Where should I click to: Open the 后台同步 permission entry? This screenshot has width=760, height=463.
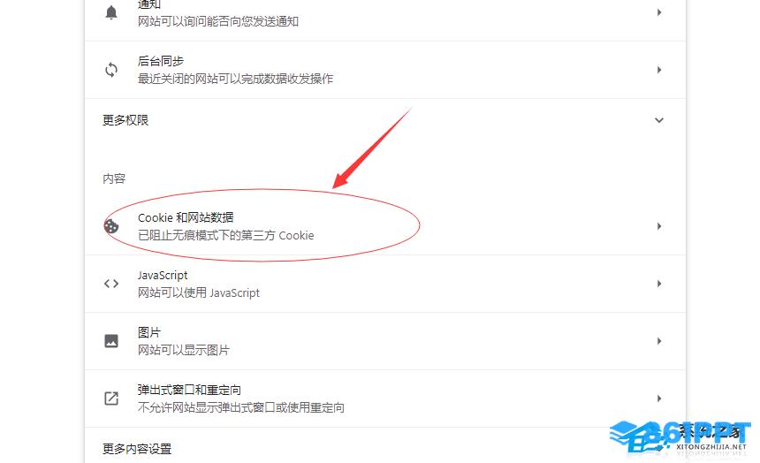tap(385, 70)
